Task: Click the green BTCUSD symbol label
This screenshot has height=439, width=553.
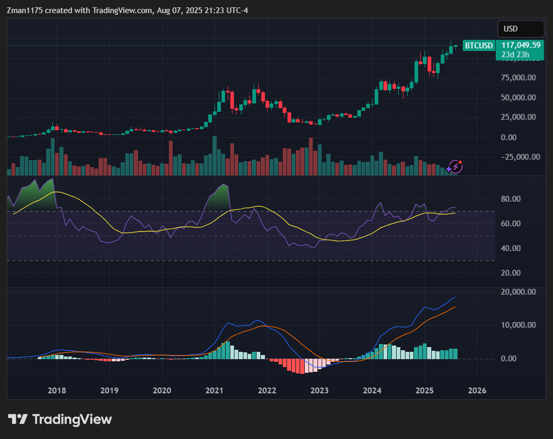Action: click(478, 46)
